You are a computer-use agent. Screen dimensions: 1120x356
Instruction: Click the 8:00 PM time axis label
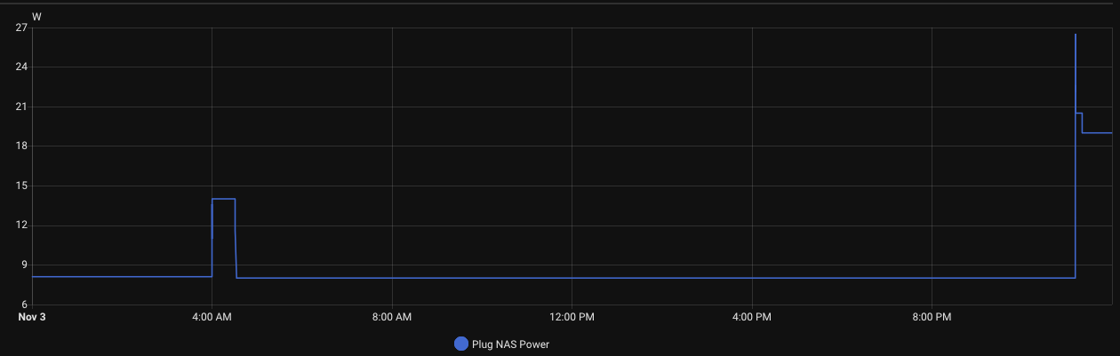pyautogui.click(x=932, y=317)
